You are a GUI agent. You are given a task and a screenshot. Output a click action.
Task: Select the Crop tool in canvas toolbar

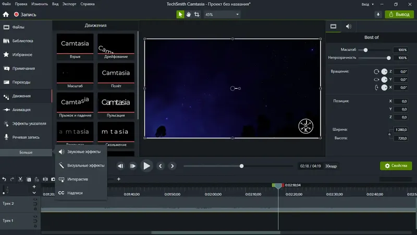(x=197, y=15)
